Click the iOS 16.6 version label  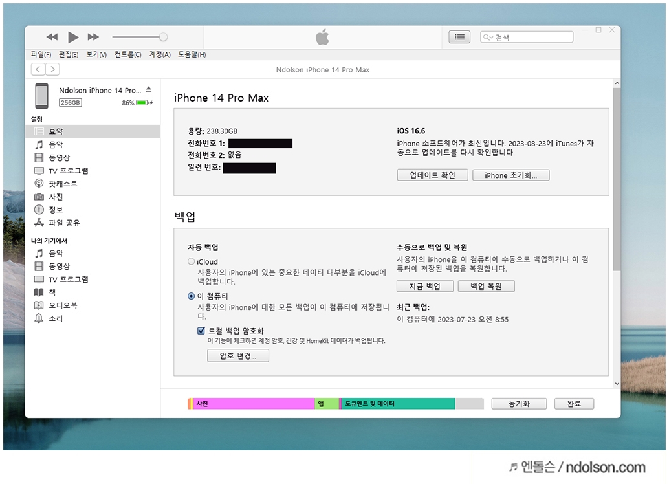411,131
